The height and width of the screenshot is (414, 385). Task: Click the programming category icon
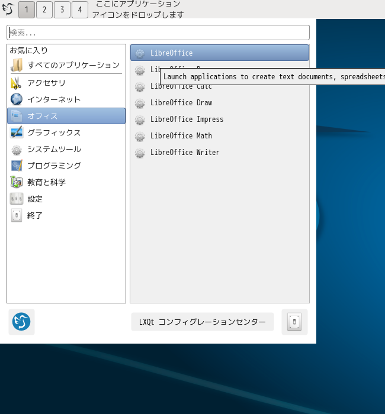(17, 166)
